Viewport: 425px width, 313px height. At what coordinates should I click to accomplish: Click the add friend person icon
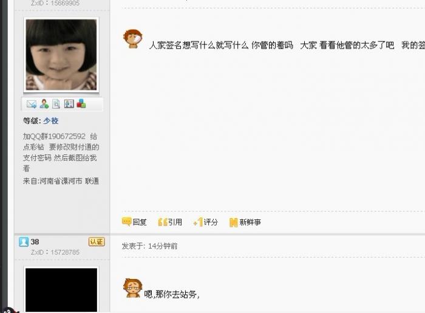point(44,104)
